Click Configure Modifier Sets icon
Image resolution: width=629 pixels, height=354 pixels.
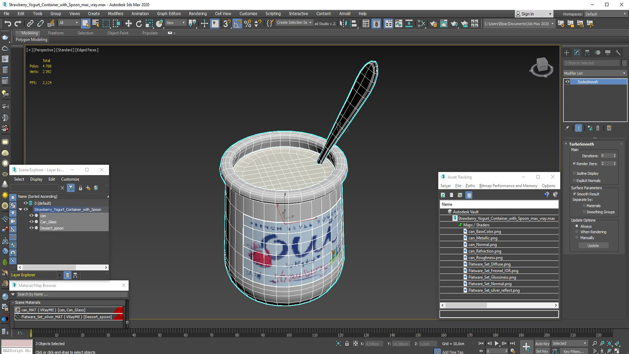pyautogui.click(x=609, y=128)
